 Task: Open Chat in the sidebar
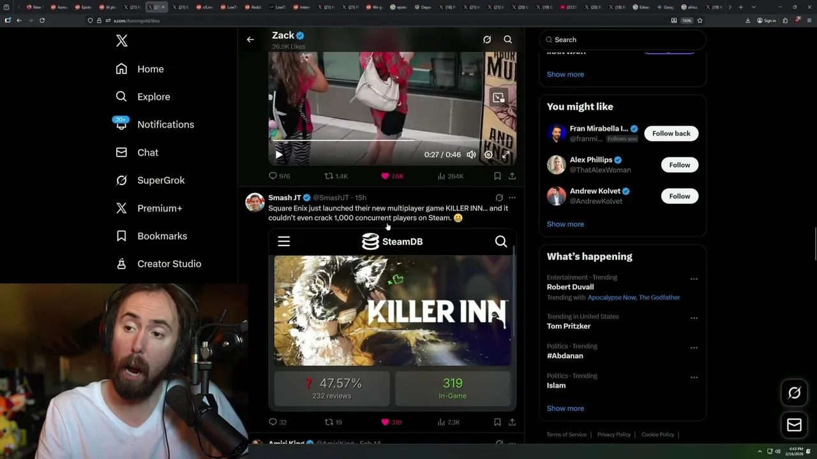click(137, 152)
